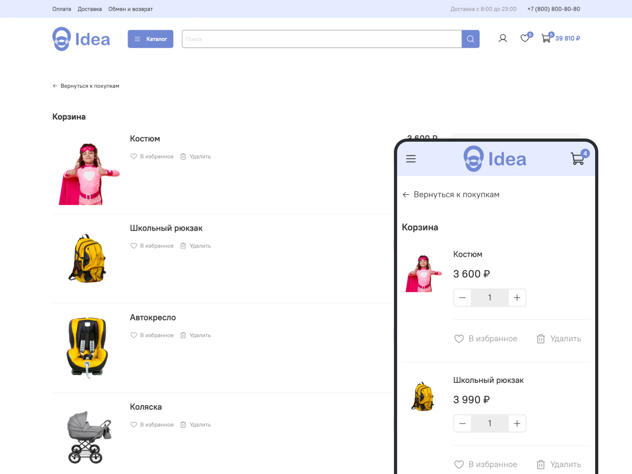Open favorites heart icon in header
632x474 pixels.
click(x=525, y=38)
